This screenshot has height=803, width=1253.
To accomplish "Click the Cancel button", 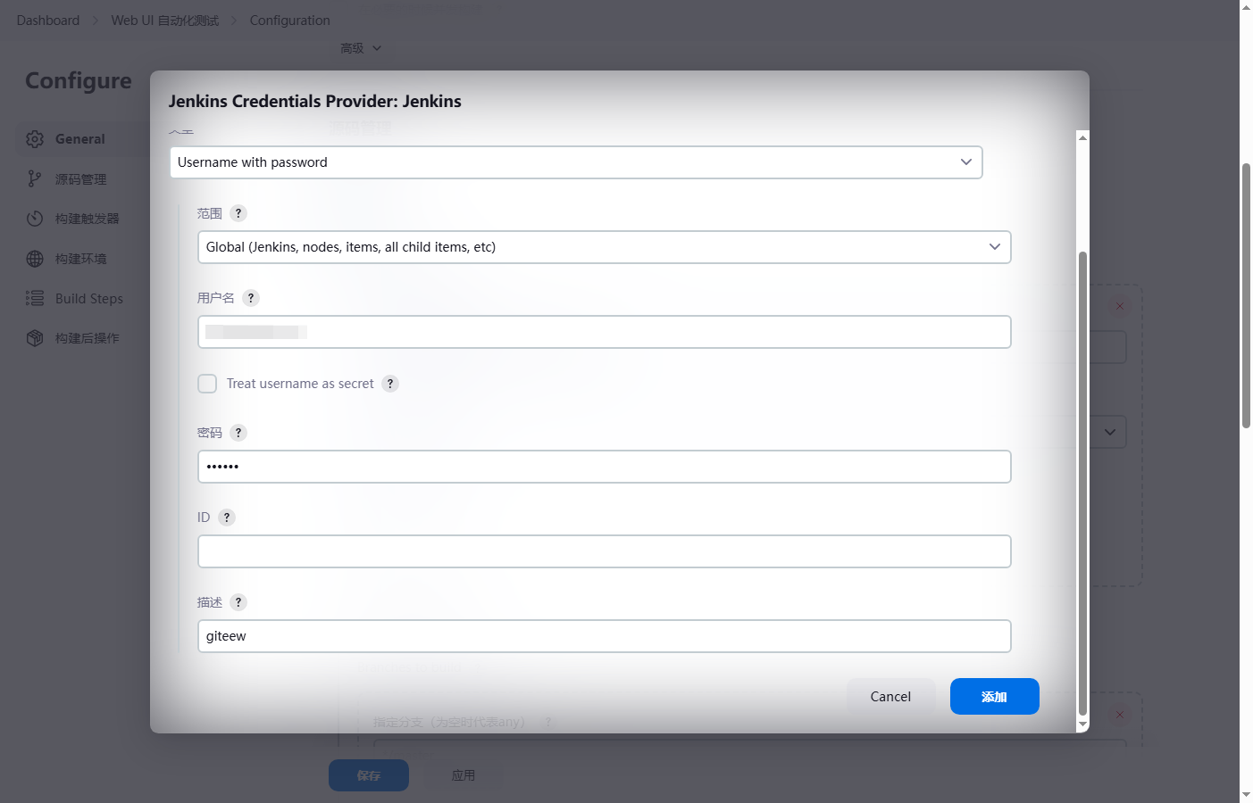I will click(x=890, y=697).
